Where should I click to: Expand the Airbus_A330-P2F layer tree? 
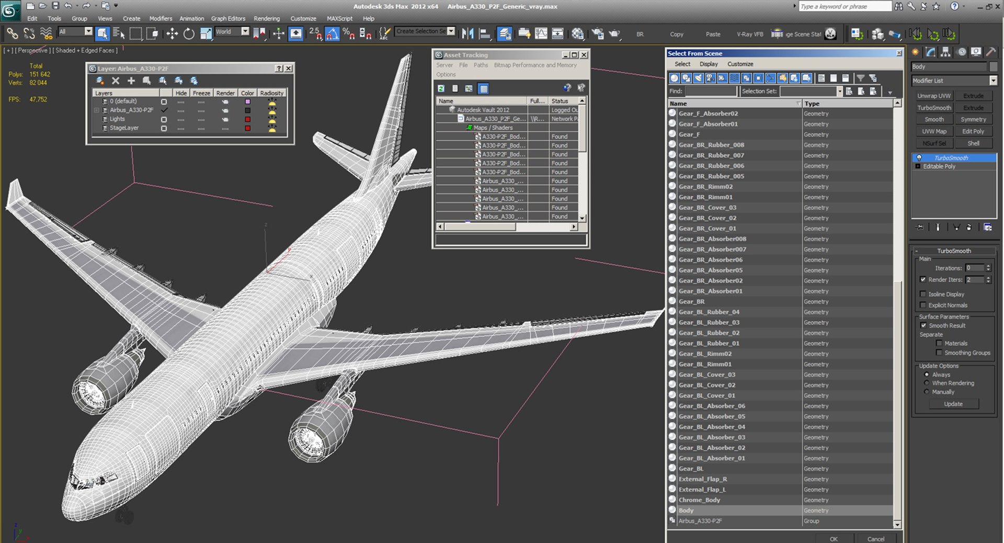click(97, 110)
